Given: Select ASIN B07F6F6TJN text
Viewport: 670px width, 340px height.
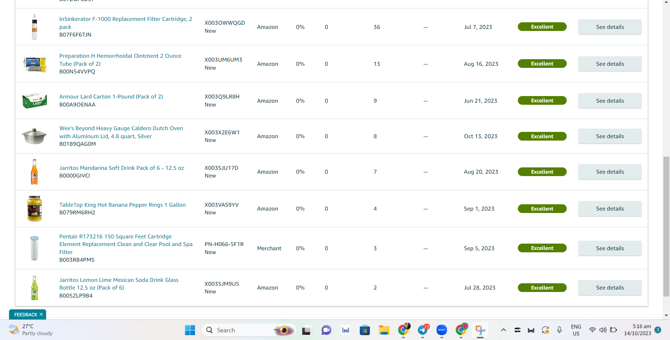Looking at the screenshot, I should tap(75, 35).
